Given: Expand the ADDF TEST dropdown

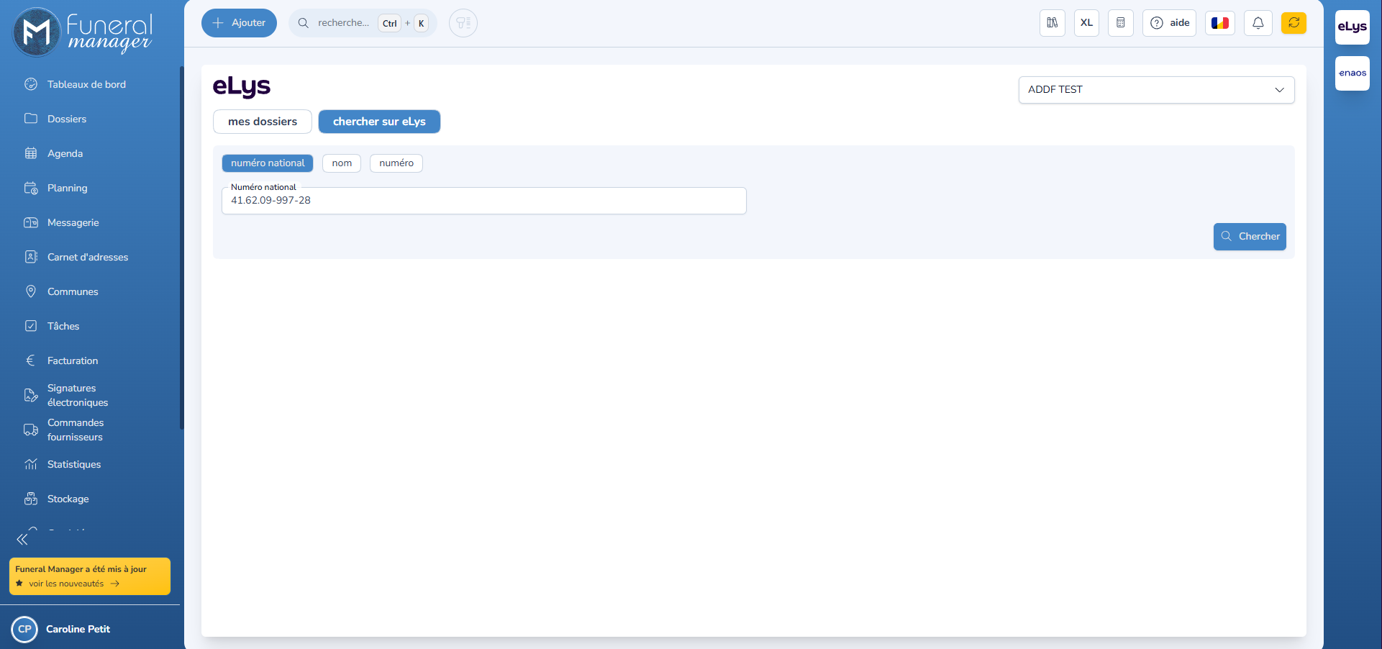Looking at the screenshot, I should point(1157,90).
